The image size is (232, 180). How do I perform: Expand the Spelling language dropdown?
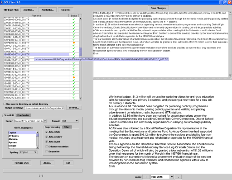[x=35, y=152]
